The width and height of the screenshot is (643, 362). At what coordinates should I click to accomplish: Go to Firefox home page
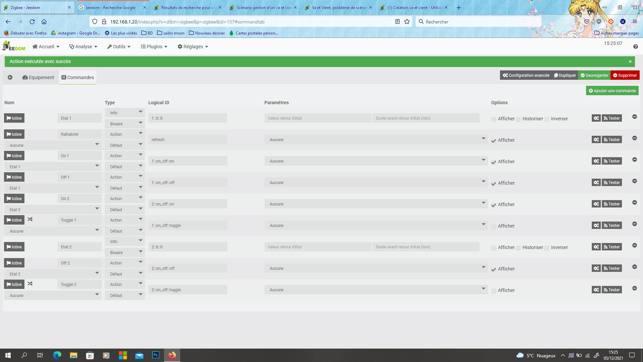[44, 22]
